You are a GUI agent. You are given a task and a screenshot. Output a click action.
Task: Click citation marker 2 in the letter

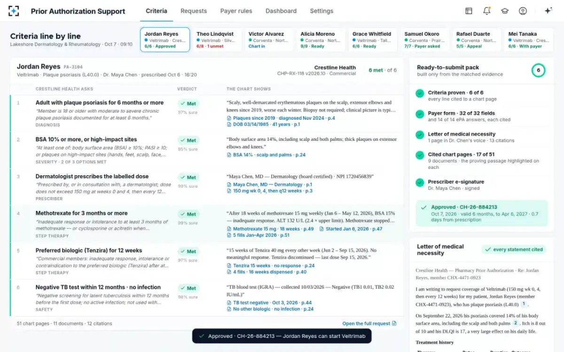point(515,323)
